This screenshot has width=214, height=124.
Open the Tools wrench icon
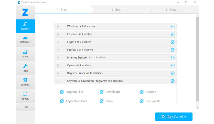point(25,66)
